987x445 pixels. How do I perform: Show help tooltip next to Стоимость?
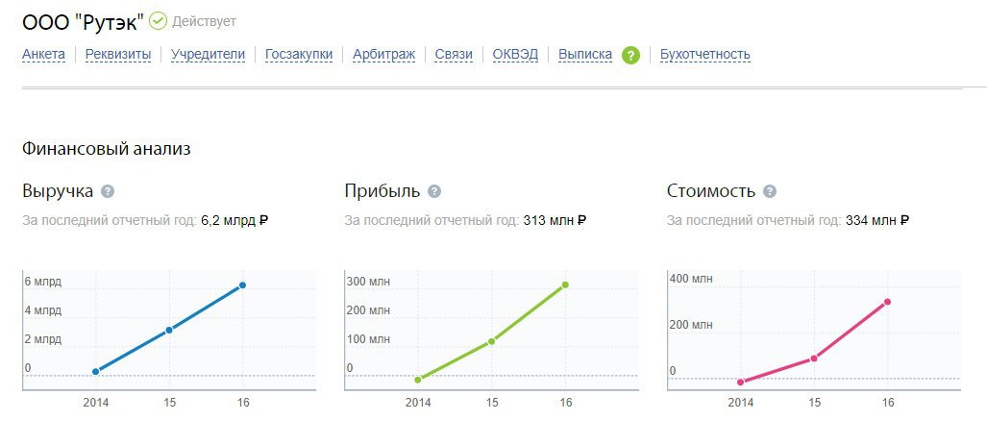(770, 191)
